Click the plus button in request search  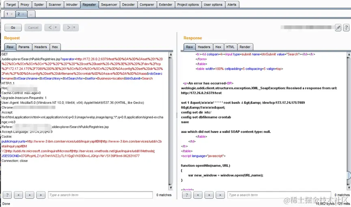click(x=29, y=195)
